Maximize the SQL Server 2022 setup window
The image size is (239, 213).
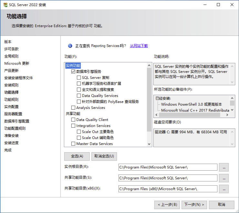[218, 5]
